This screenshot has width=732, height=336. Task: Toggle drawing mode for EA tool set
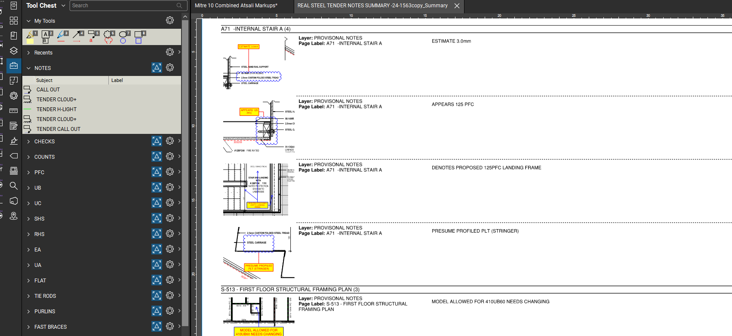click(x=157, y=249)
